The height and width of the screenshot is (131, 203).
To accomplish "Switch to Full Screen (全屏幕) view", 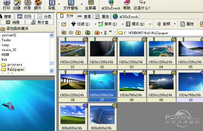I will [91, 5].
